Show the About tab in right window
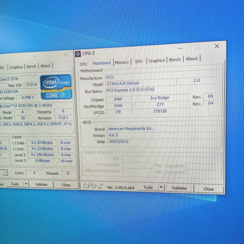 (192, 59)
